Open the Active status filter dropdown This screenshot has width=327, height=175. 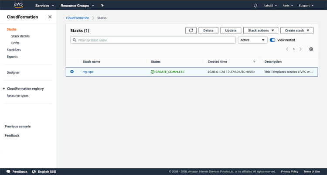pyautogui.click(x=252, y=40)
